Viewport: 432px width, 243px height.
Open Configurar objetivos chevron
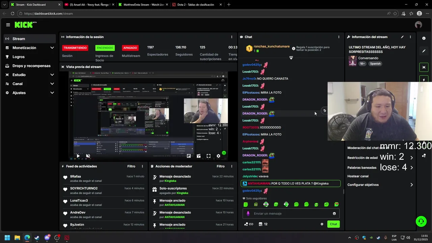coord(411,185)
